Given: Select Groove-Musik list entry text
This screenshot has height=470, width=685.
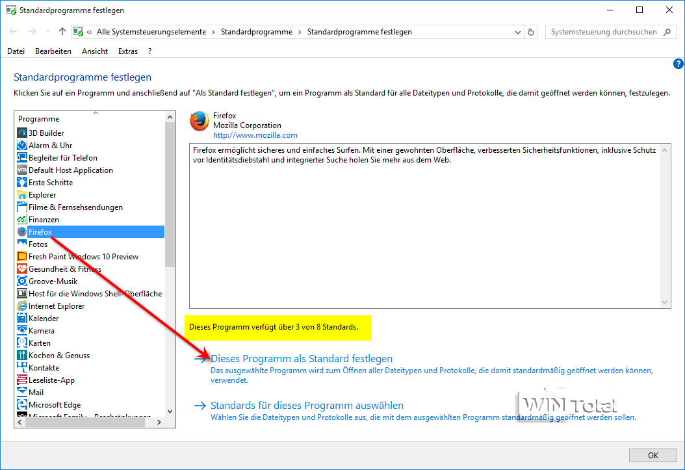Looking at the screenshot, I should coord(53,281).
